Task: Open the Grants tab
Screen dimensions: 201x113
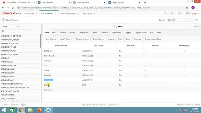Action: click(95, 33)
